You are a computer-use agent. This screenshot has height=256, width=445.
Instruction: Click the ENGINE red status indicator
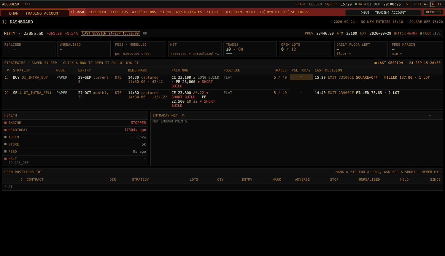pyautogui.click(x=5, y=123)
